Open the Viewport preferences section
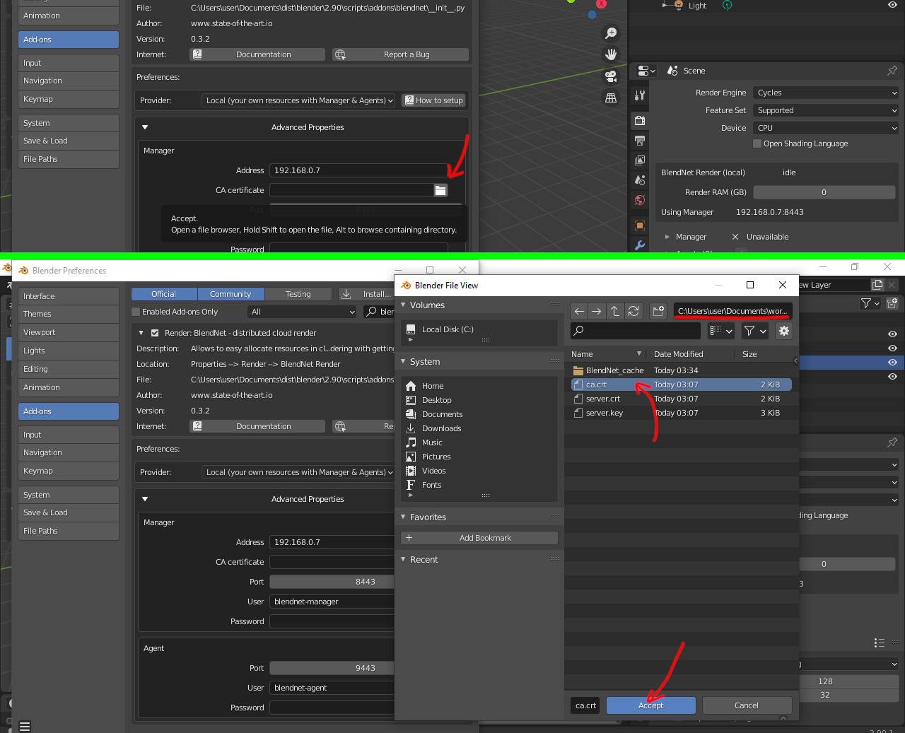 [x=69, y=332]
